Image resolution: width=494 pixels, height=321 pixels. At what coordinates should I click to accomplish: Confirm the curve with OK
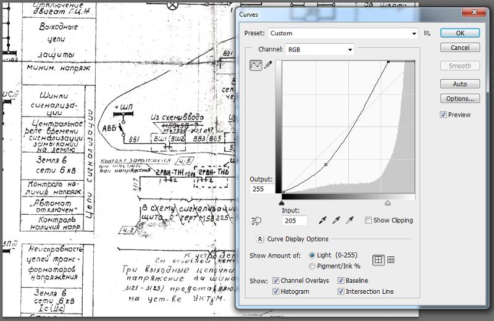click(x=460, y=33)
